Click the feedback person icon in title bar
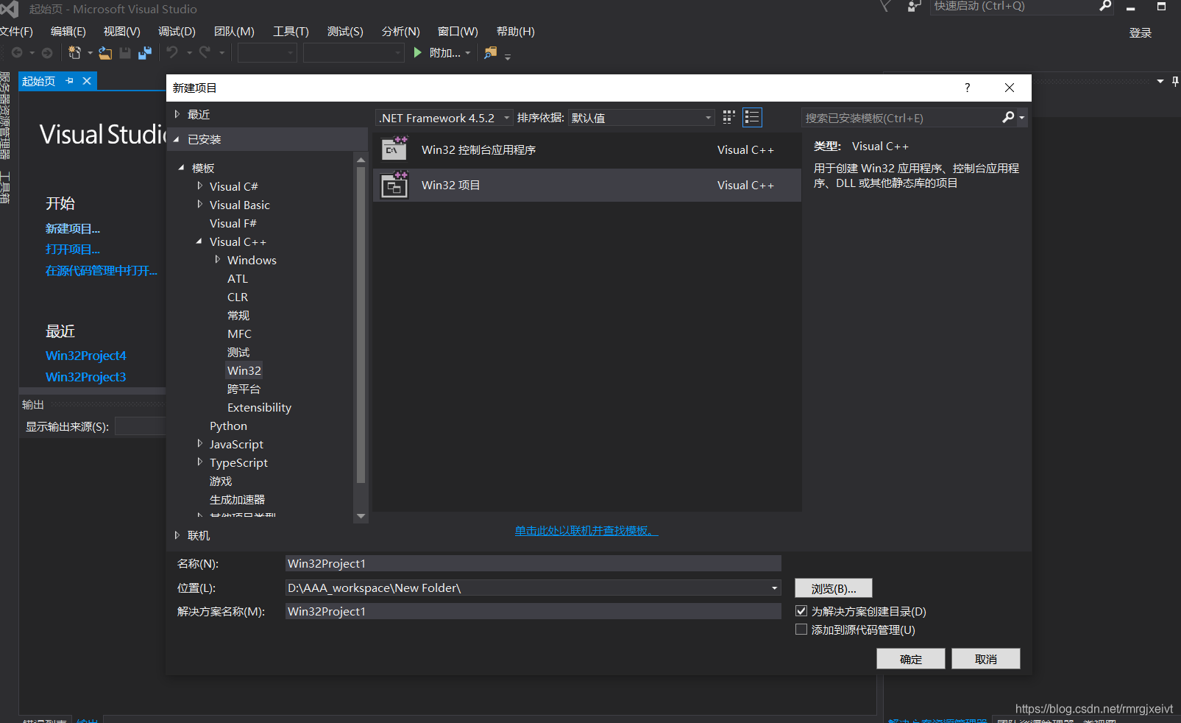The image size is (1181, 723). [914, 6]
